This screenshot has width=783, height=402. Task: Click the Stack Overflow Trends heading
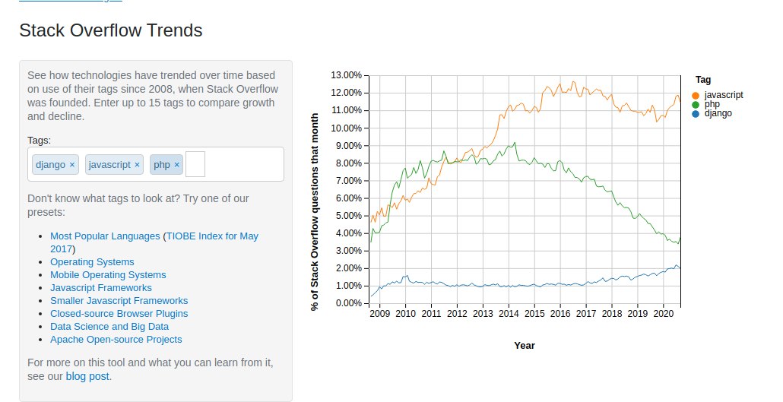111,30
